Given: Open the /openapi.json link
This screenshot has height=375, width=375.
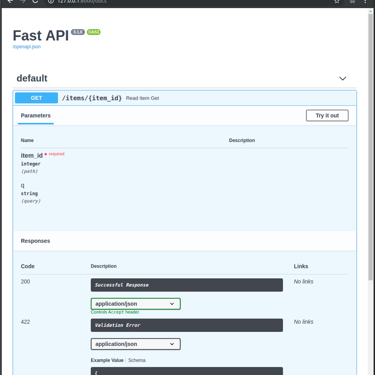Looking at the screenshot, I should tap(27, 47).
